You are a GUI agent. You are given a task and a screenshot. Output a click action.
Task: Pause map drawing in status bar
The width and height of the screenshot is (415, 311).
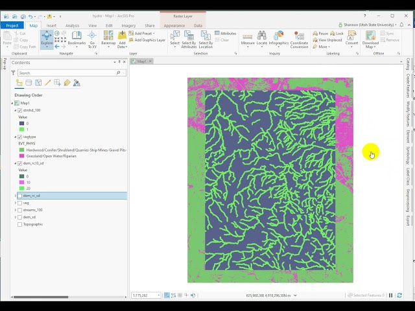tap(390, 295)
